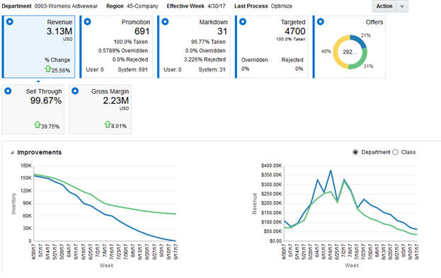Screen dimensions: 441x278
Task: Click System: 691 in Promotion tile
Action: [x=133, y=69]
